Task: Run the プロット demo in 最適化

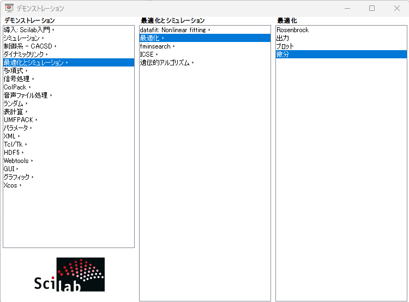Action: (x=285, y=46)
